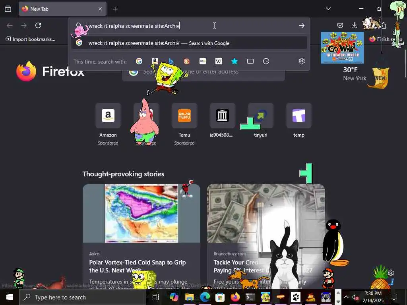Click the muted volume tray icon
The width and height of the screenshot is (407, 305).
(x=355, y=297)
